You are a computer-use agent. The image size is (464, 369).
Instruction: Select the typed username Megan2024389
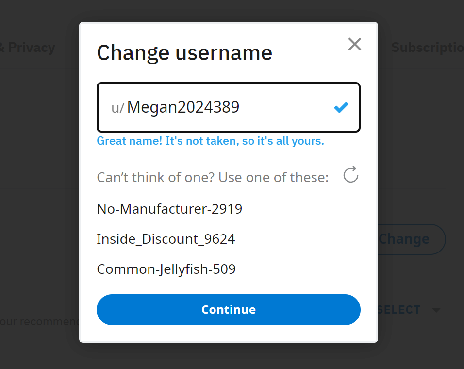[x=183, y=107]
